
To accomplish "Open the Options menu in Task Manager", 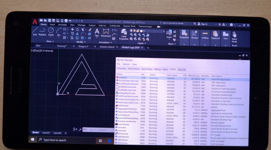I will (x=126, y=64).
